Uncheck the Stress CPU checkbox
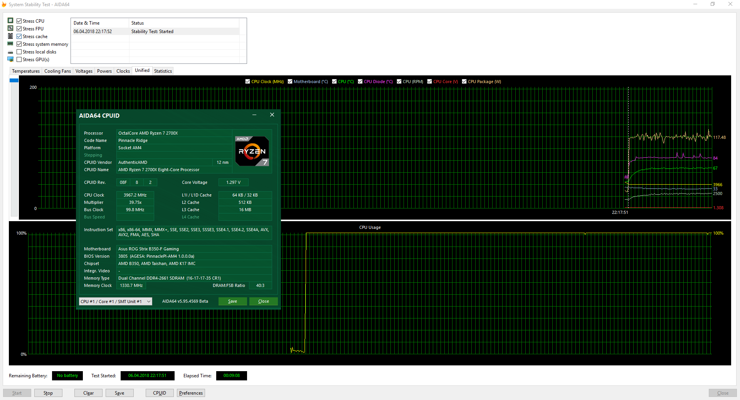The width and height of the screenshot is (740, 400). tap(19, 21)
